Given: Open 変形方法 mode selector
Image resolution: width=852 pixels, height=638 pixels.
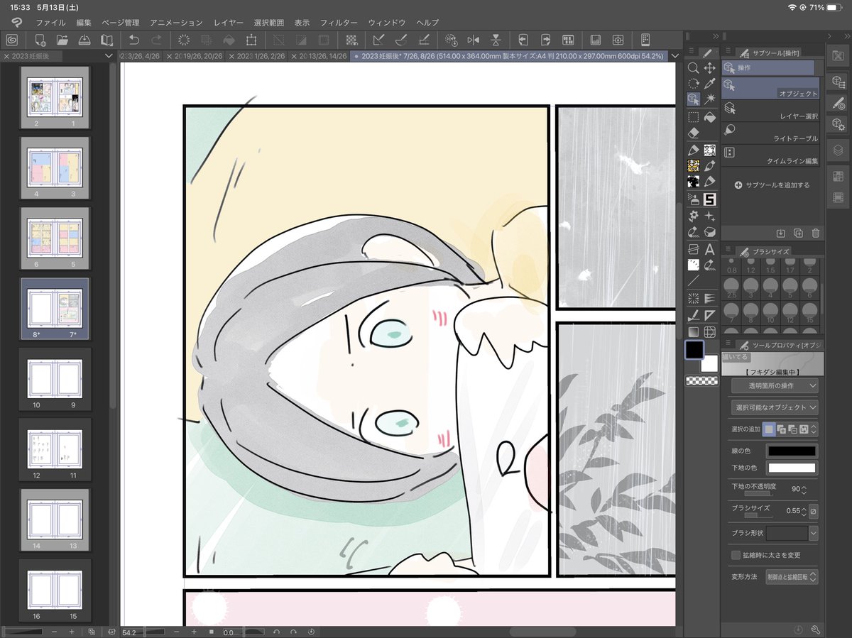Looking at the screenshot, I should click(x=790, y=576).
